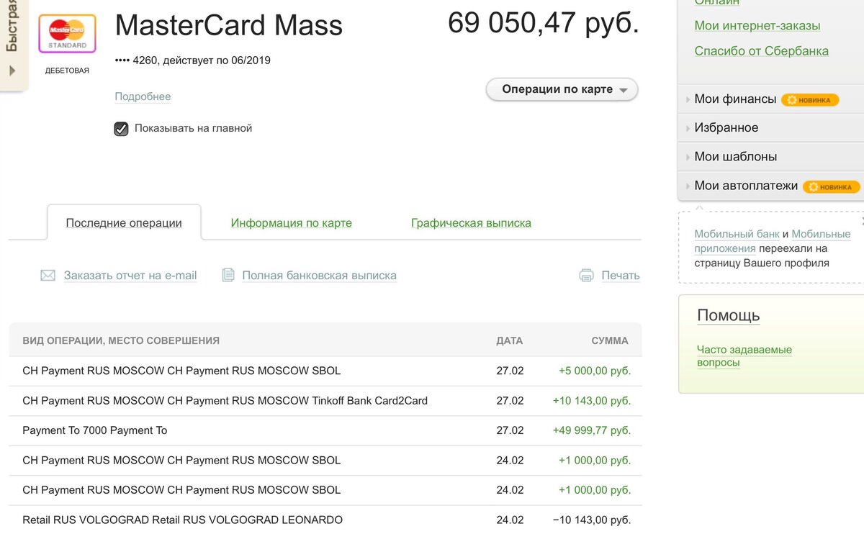Click the envelope icon beside e-mail report link
The width and height of the screenshot is (864, 534).
(x=48, y=275)
